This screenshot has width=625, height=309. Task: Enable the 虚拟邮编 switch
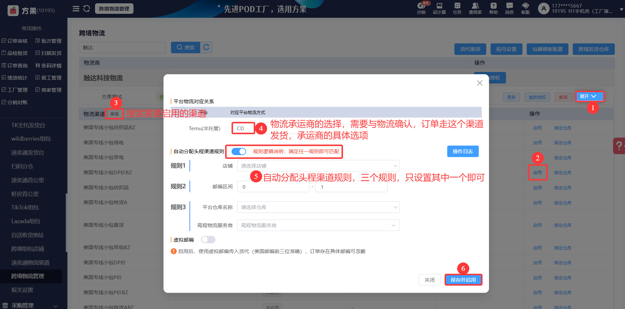pyautogui.click(x=208, y=240)
